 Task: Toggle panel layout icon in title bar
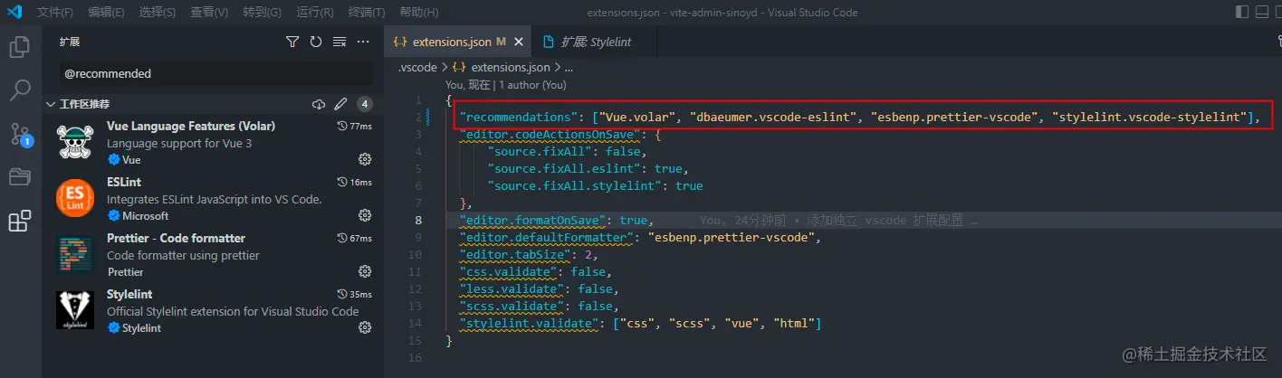[1261, 13]
